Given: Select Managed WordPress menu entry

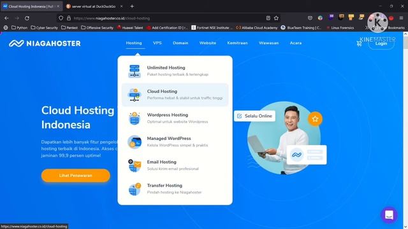Looking at the screenshot, I should [175, 142].
